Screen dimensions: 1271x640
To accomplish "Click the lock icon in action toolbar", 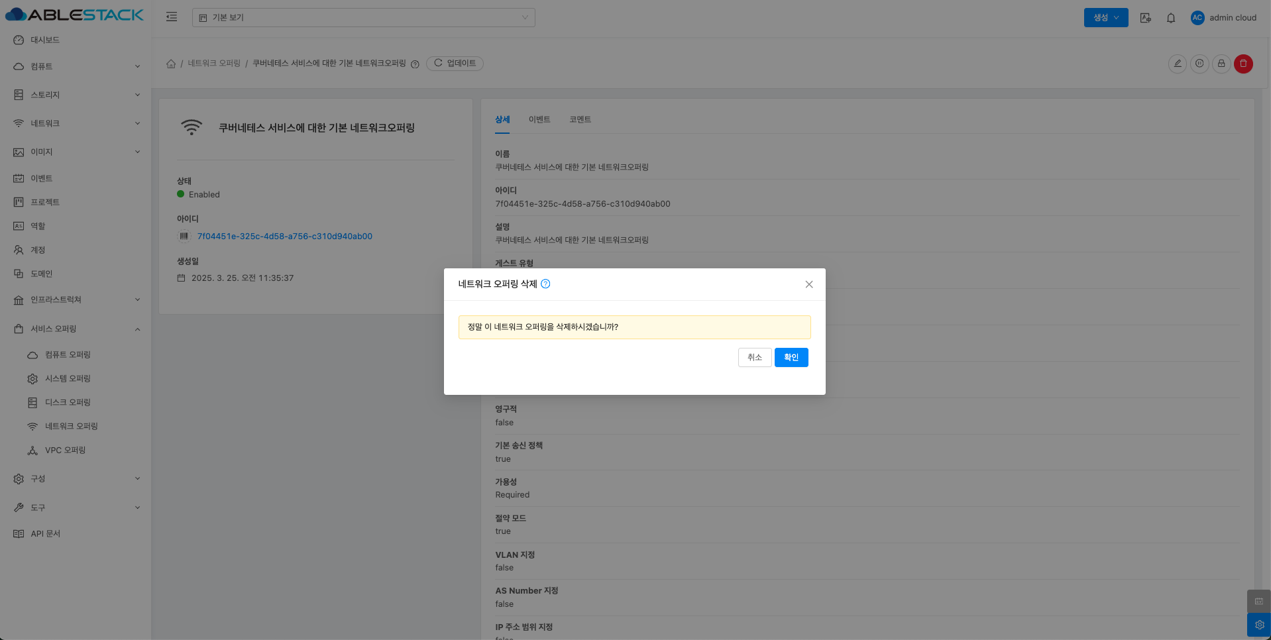I will click(1221, 64).
